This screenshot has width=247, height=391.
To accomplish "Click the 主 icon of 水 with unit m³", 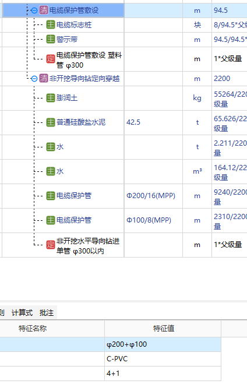I will point(51,171).
